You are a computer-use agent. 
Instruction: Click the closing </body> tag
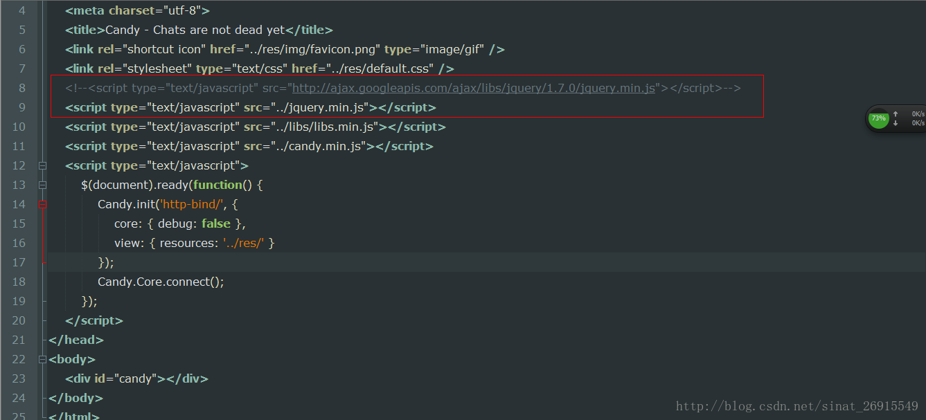(75, 398)
